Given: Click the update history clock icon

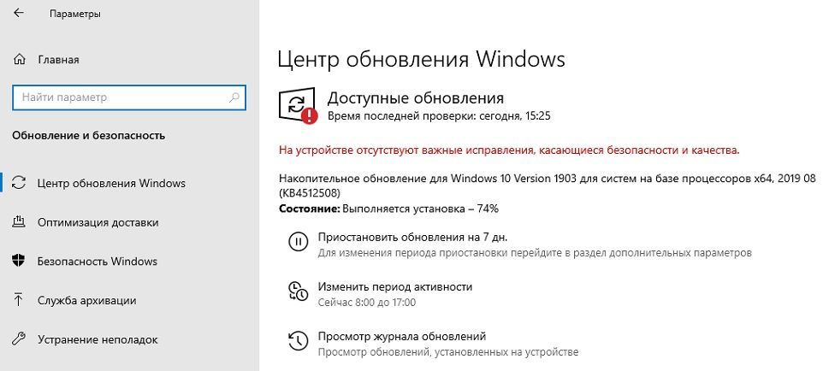Looking at the screenshot, I should [297, 341].
